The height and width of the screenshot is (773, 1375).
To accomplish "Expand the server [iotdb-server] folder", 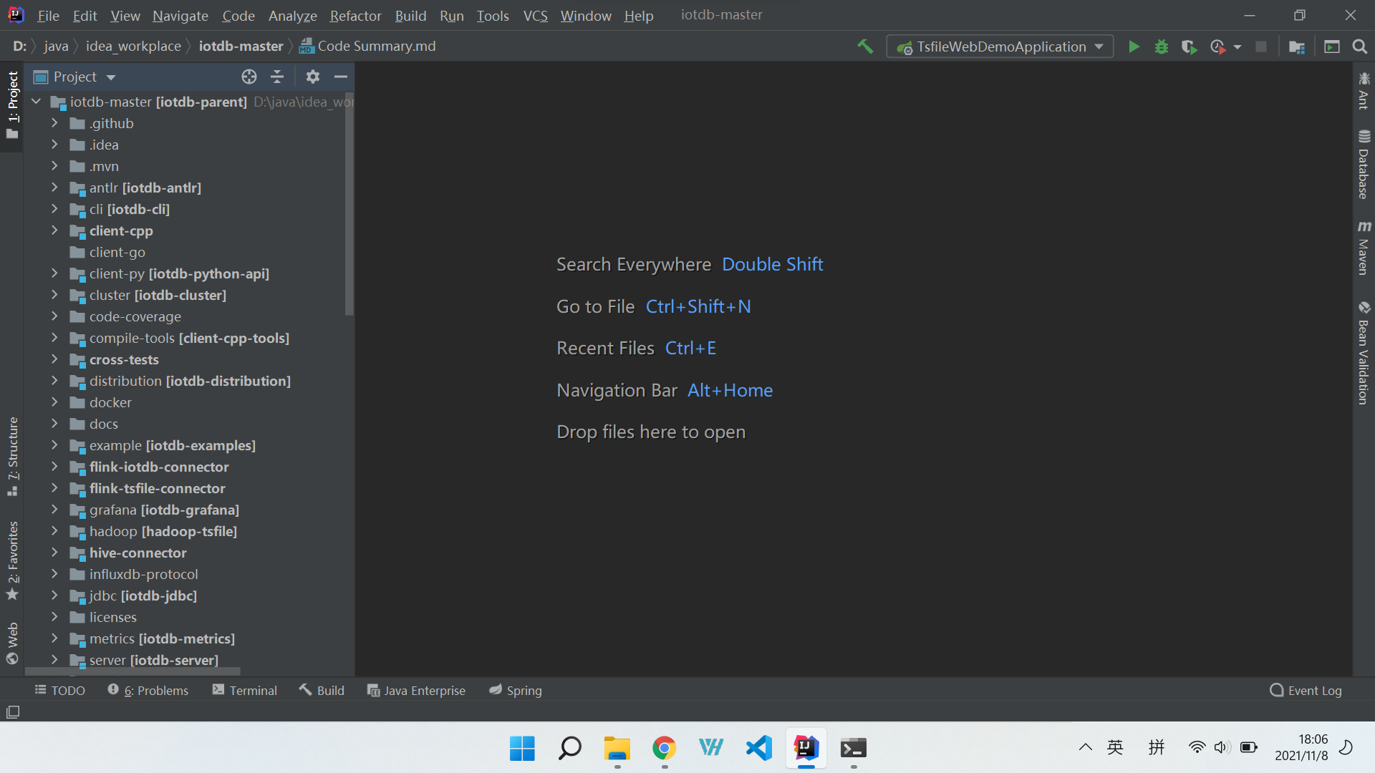I will [54, 660].
